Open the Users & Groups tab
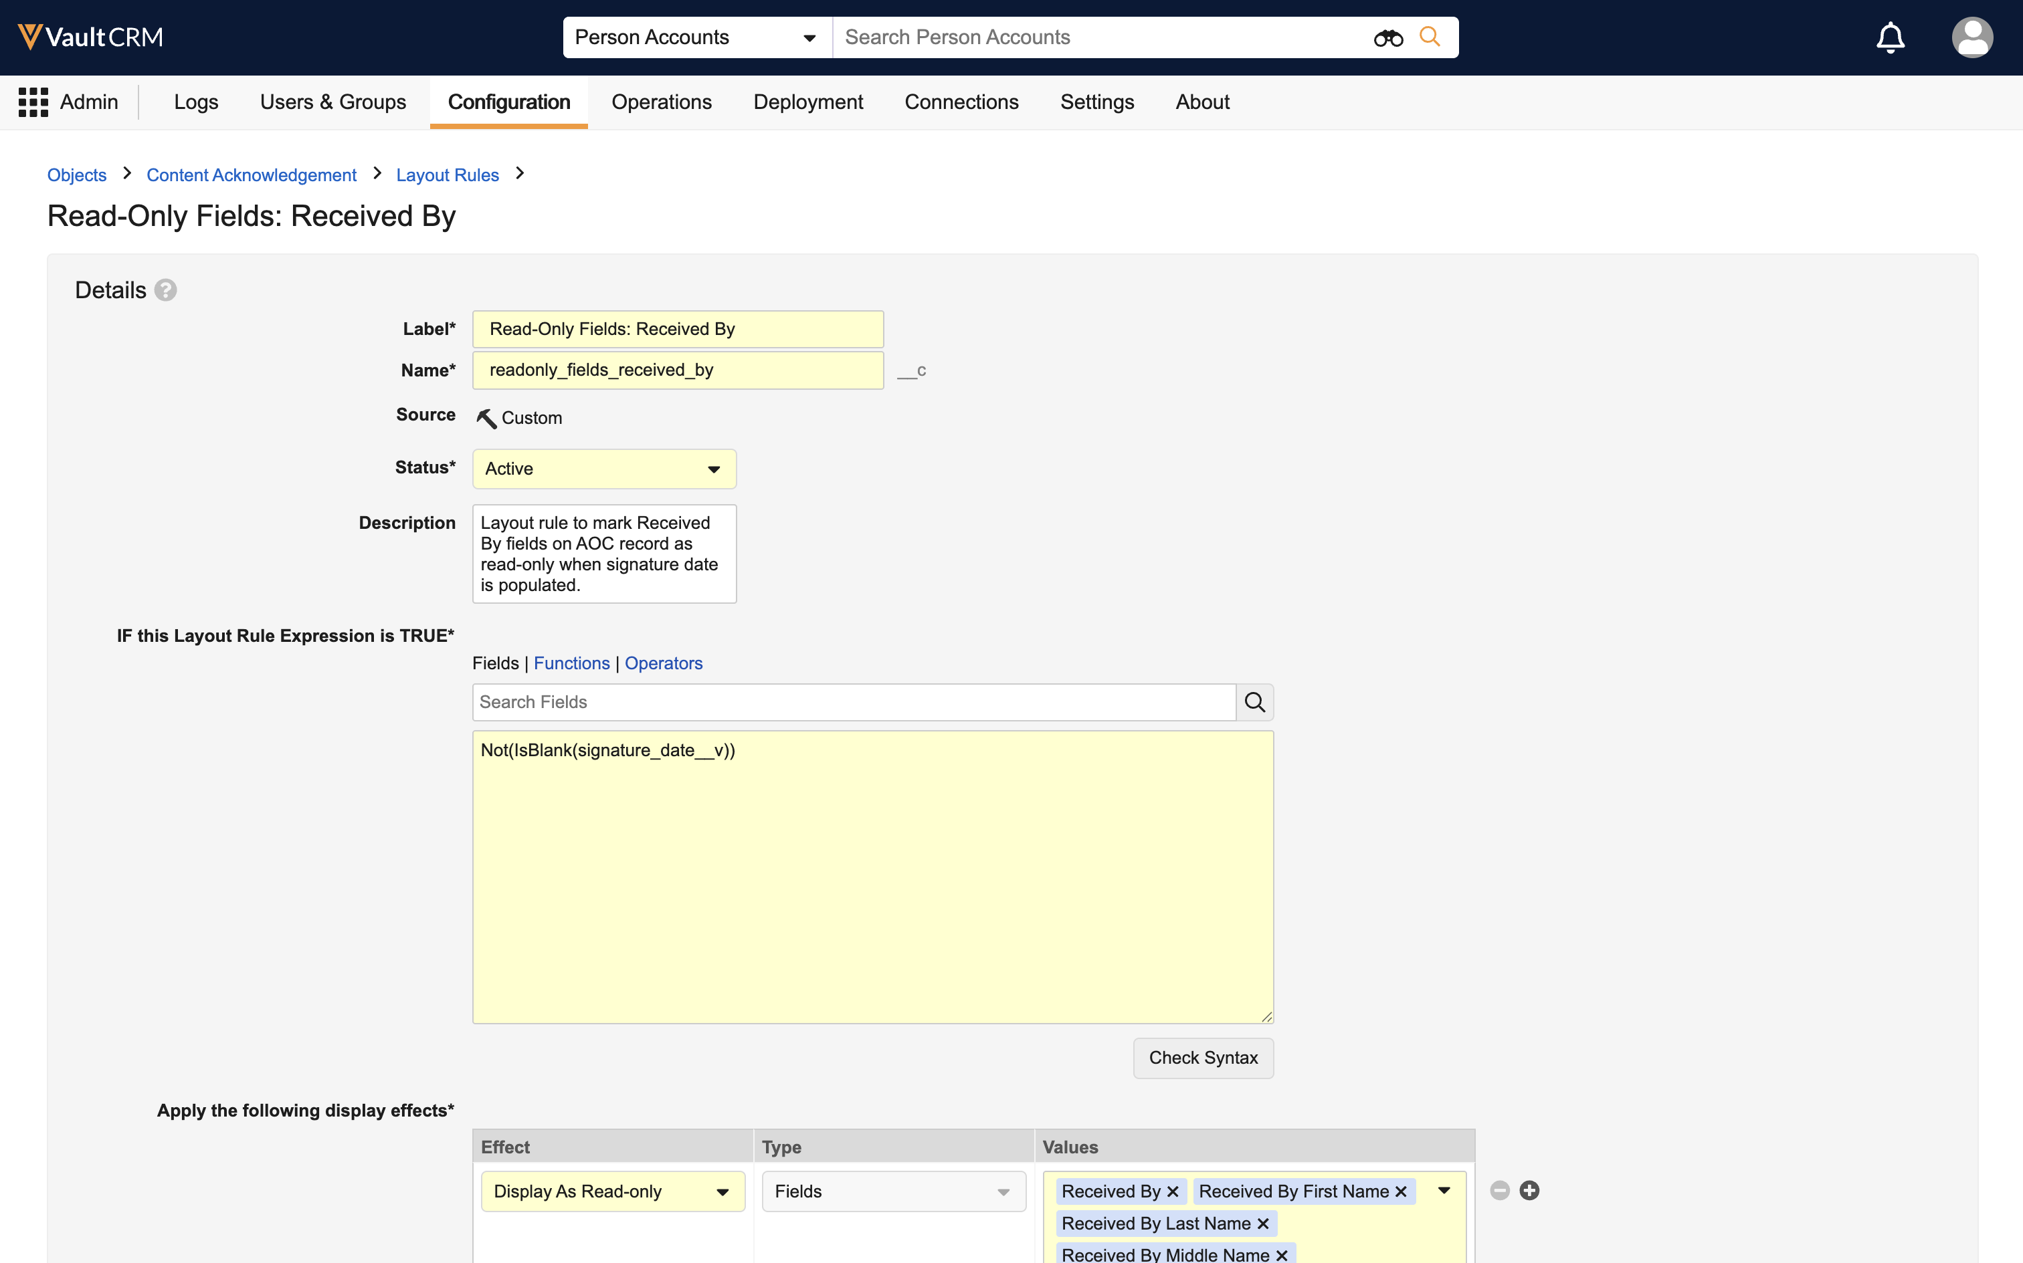The width and height of the screenshot is (2023, 1263). pos(332,102)
